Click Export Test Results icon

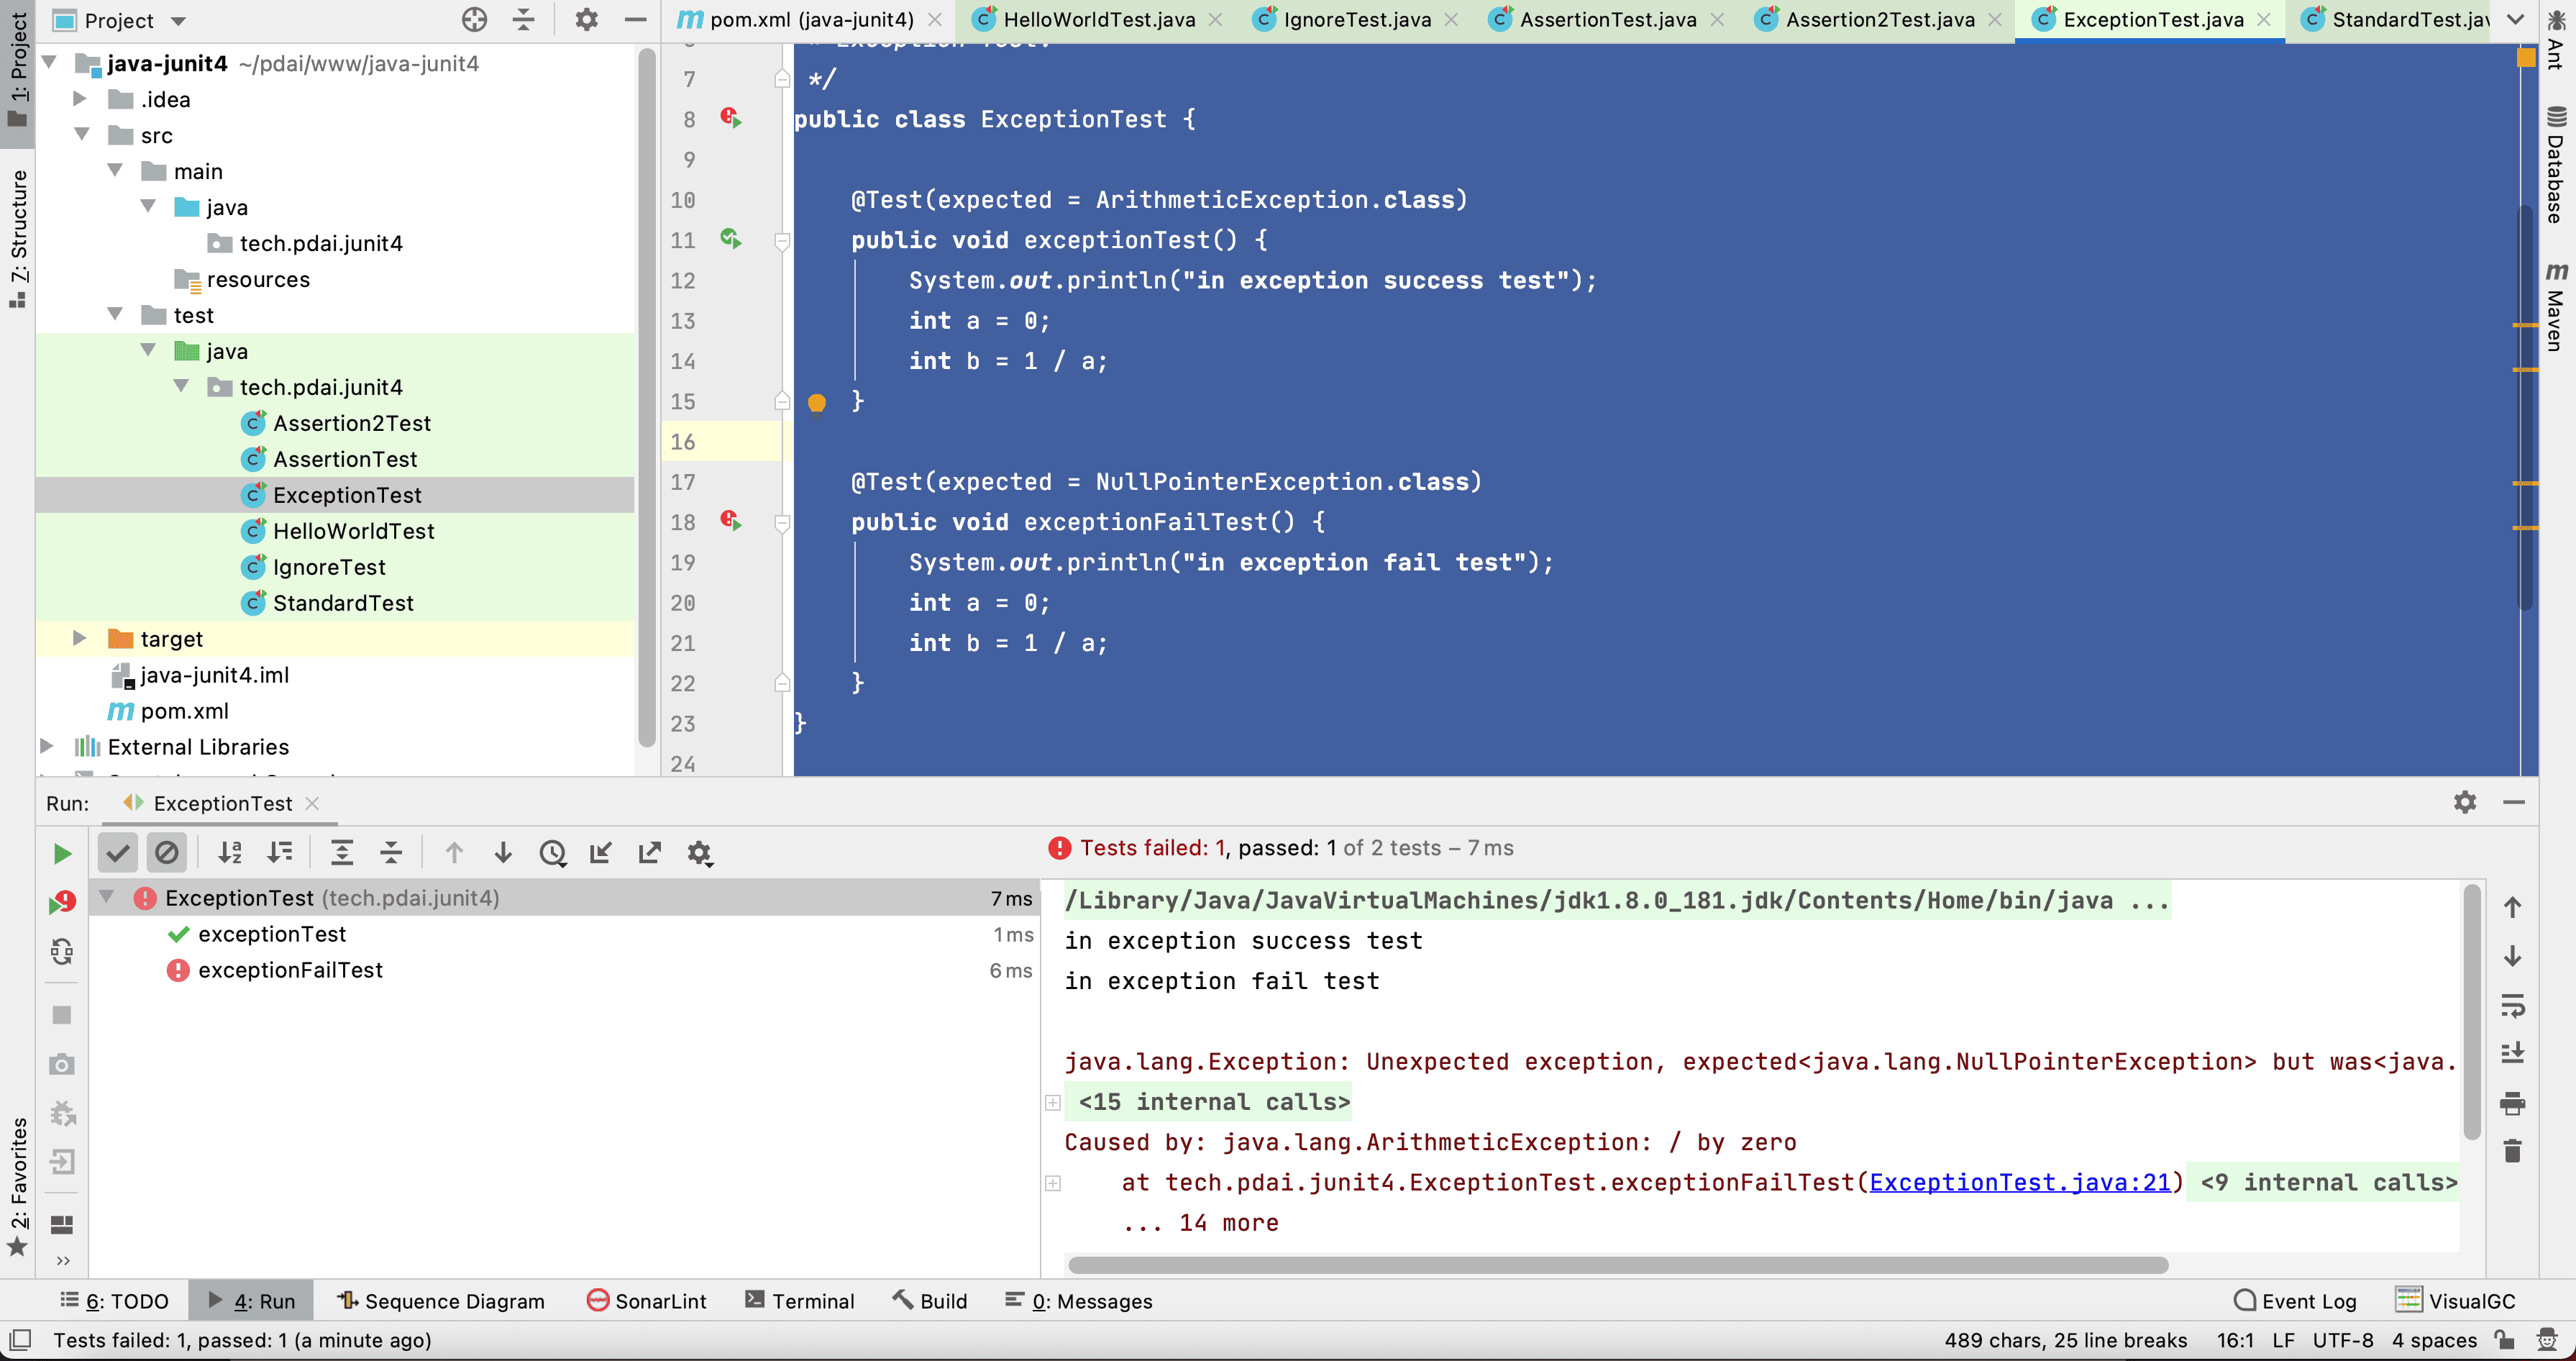650,853
